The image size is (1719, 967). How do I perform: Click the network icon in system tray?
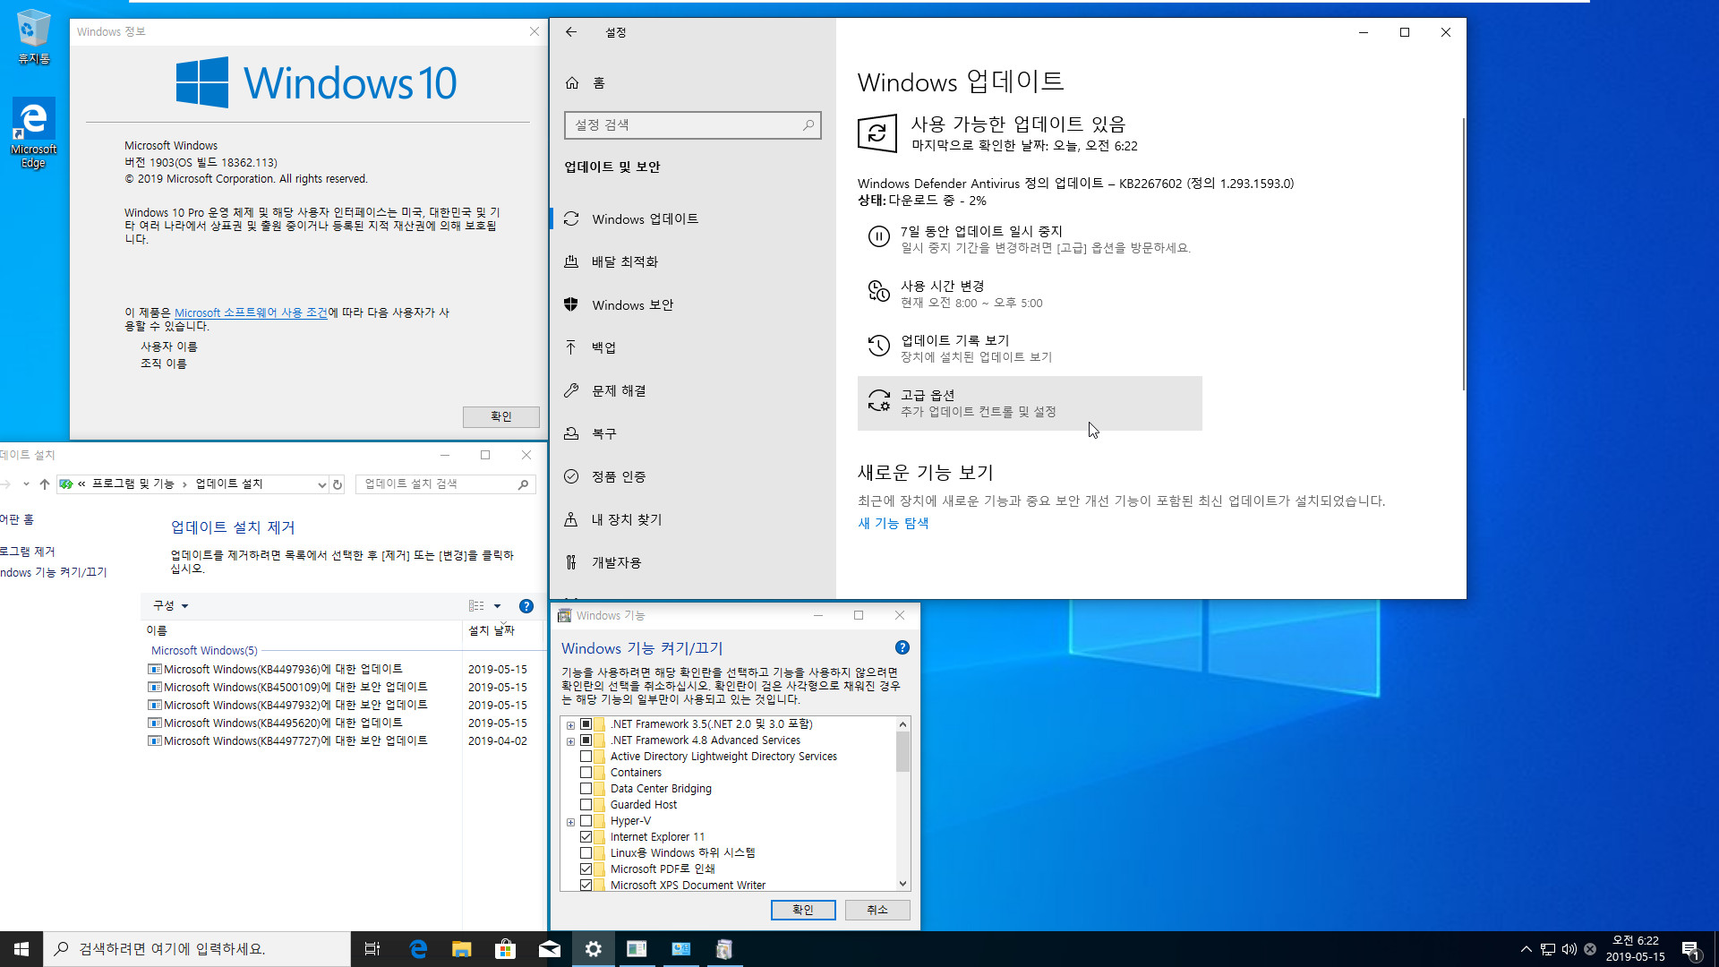pos(1548,949)
